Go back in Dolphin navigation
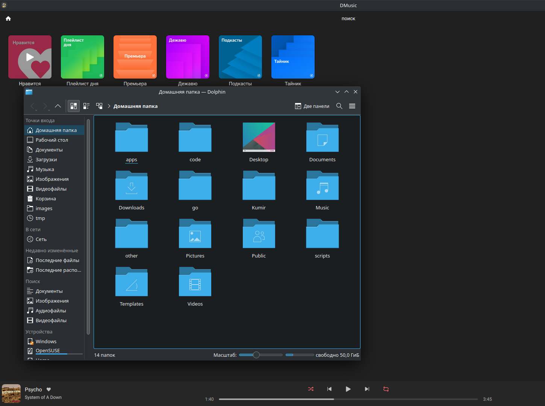 (33, 106)
